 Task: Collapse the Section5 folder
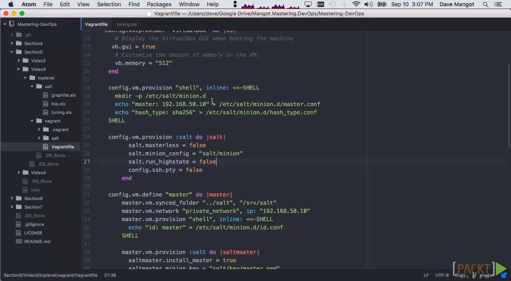click(x=12, y=52)
